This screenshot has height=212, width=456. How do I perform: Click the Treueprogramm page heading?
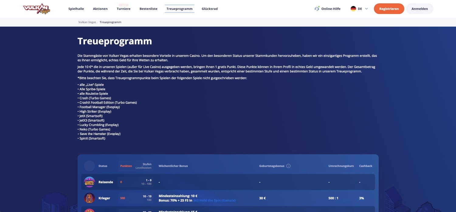click(x=115, y=41)
